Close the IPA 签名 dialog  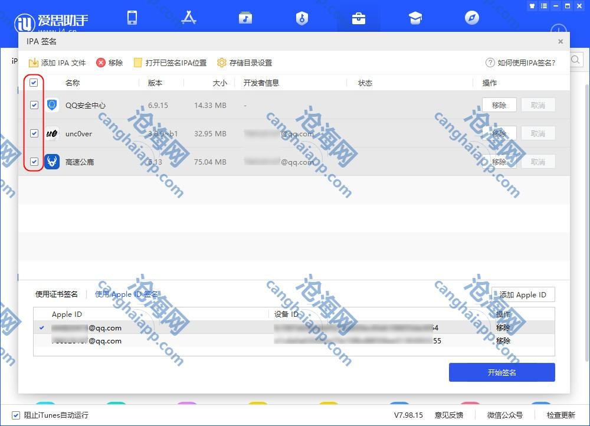coord(560,41)
